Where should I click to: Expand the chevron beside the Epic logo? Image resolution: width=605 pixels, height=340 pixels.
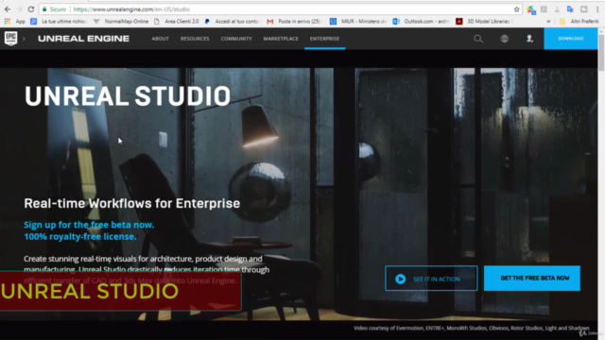[x=24, y=39]
